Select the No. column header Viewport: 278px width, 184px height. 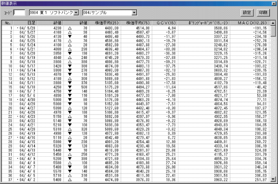pyautogui.click(x=8, y=23)
